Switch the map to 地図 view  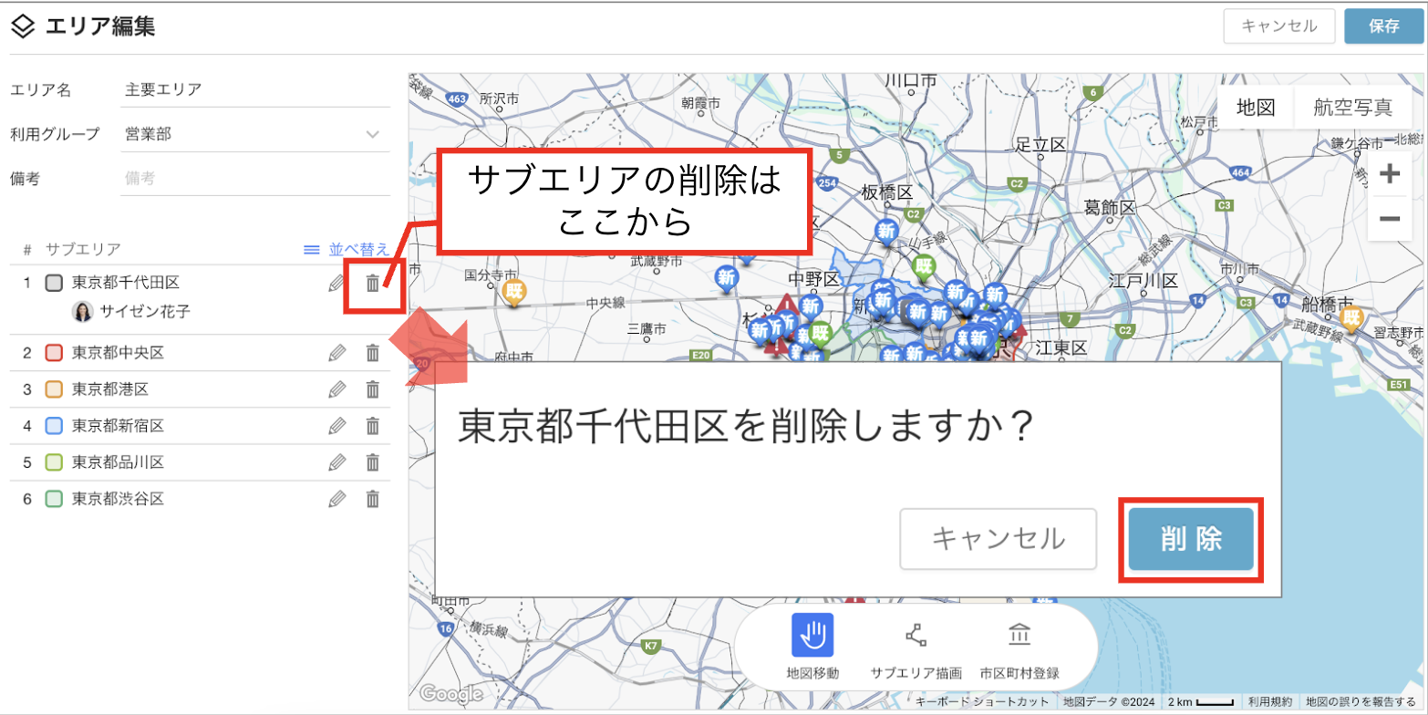(x=1256, y=108)
